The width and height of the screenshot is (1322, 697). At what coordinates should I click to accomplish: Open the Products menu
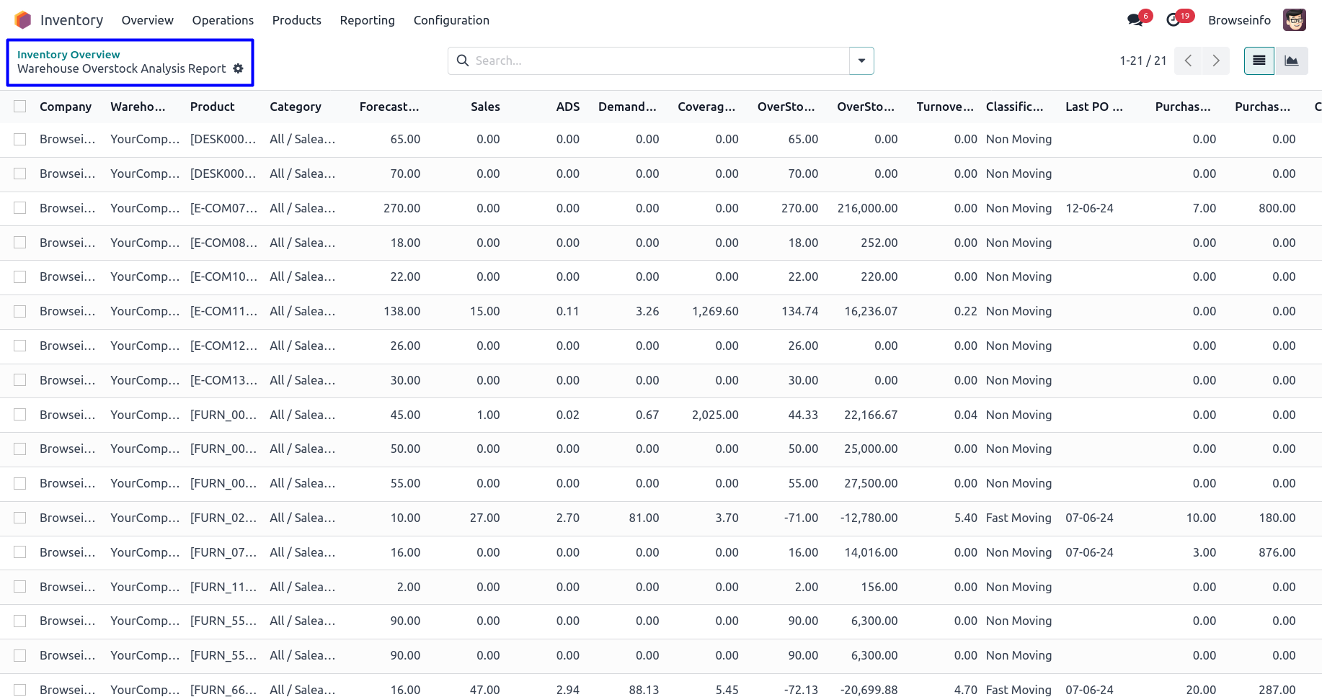click(296, 20)
